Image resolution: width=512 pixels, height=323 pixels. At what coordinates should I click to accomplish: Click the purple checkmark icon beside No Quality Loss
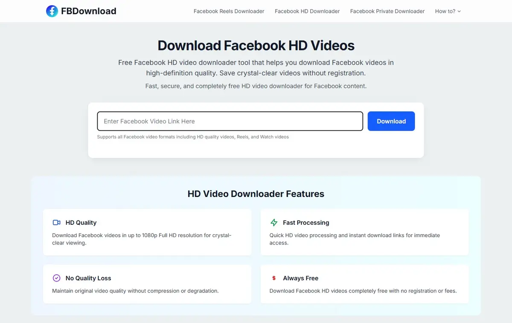[x=56, y=278]
